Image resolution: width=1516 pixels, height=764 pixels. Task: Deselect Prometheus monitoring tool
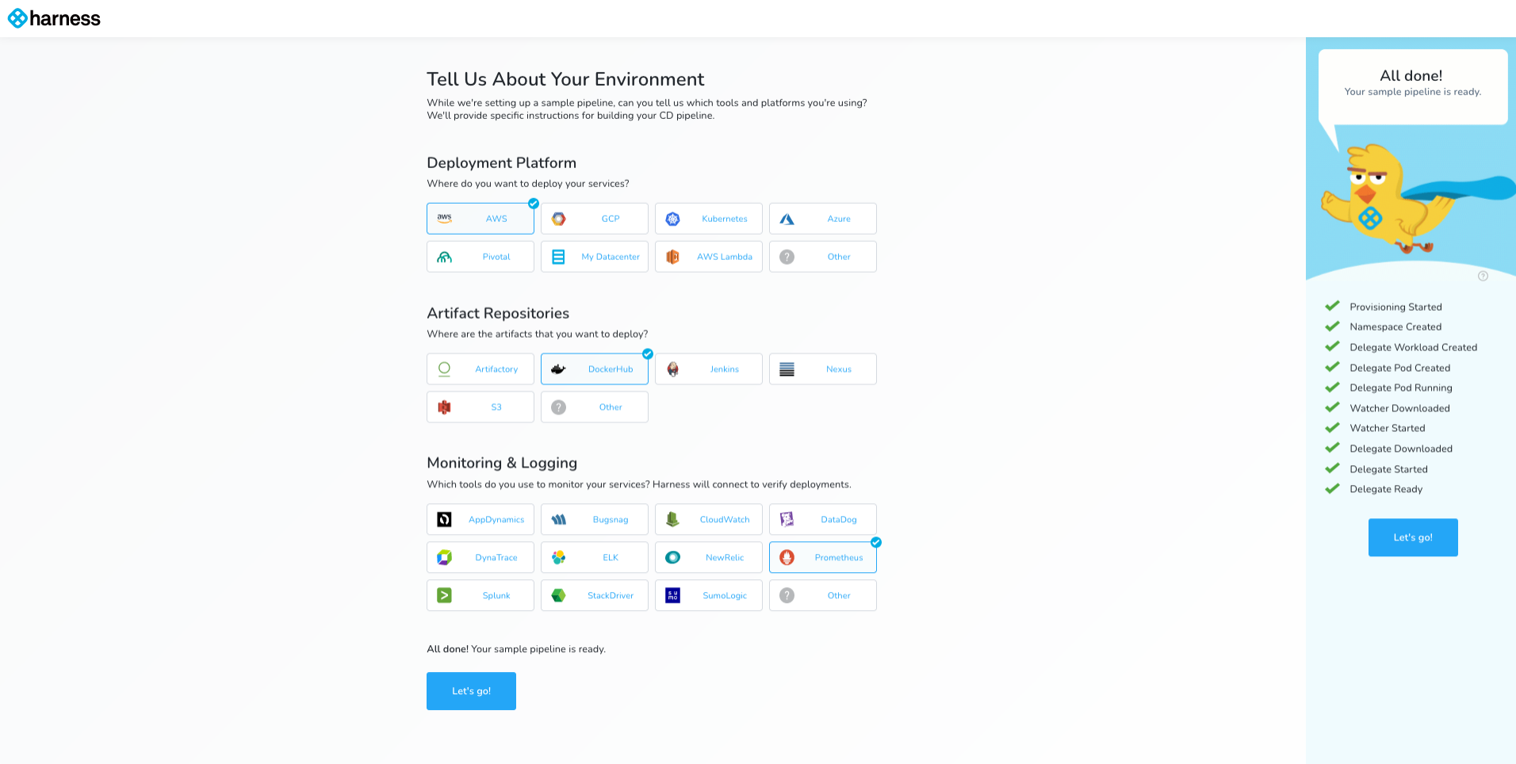[823, 558]
